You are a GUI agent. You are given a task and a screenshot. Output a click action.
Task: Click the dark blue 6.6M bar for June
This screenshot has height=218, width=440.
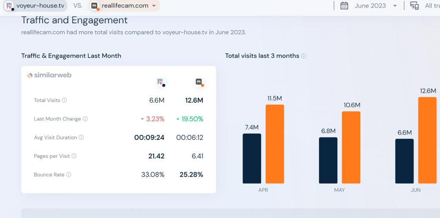404,161
